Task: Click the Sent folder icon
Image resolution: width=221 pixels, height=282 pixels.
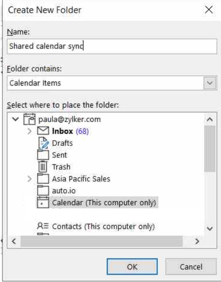Action: [x=43, y=155]
